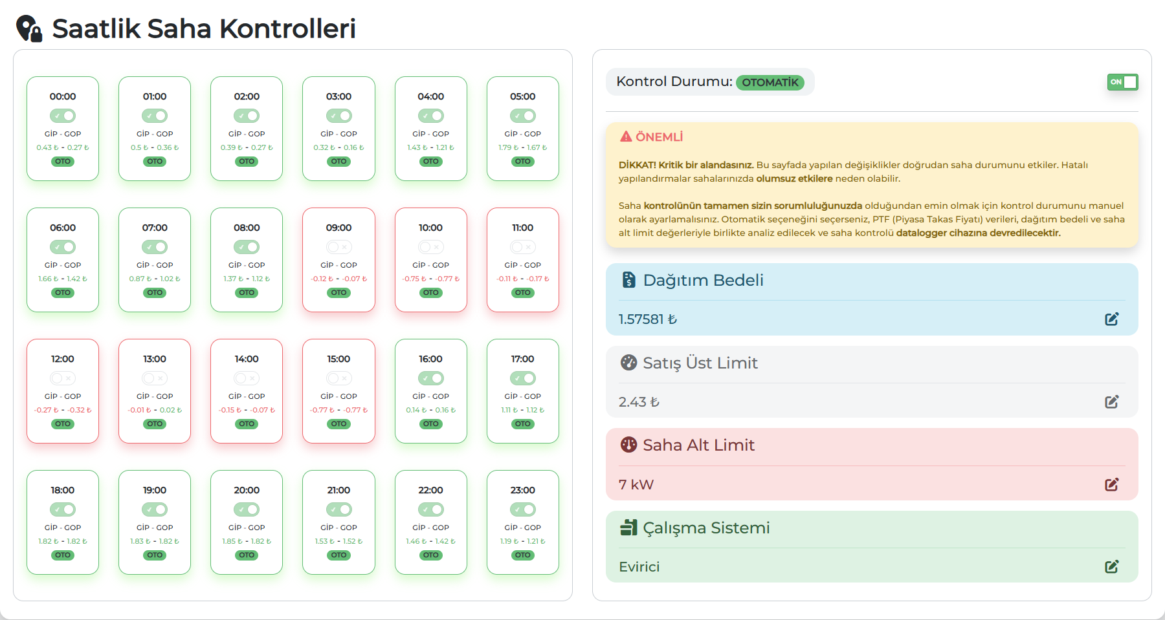Click the Dağıtım Bedeli document icon

628,279
